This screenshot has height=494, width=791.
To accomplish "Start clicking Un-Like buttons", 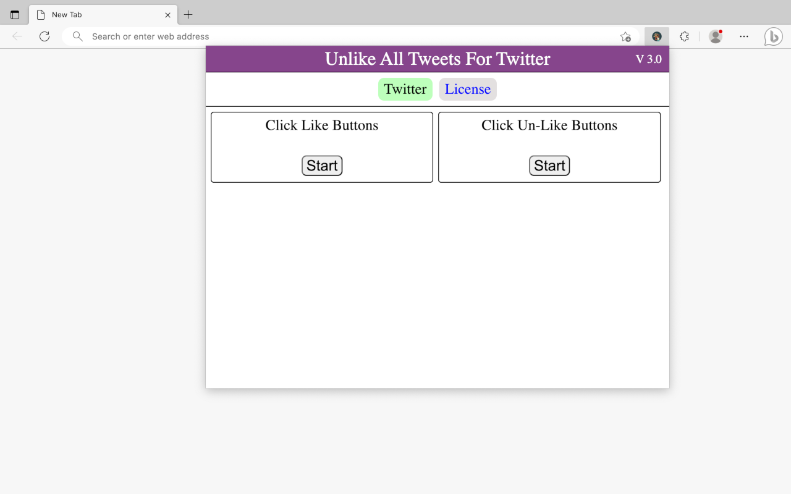I will (549, 165).
